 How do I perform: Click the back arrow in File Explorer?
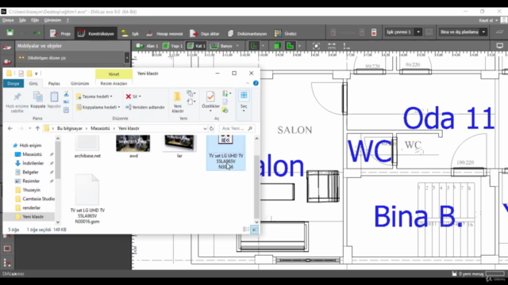pyautogui.click(x=10, y=128)
